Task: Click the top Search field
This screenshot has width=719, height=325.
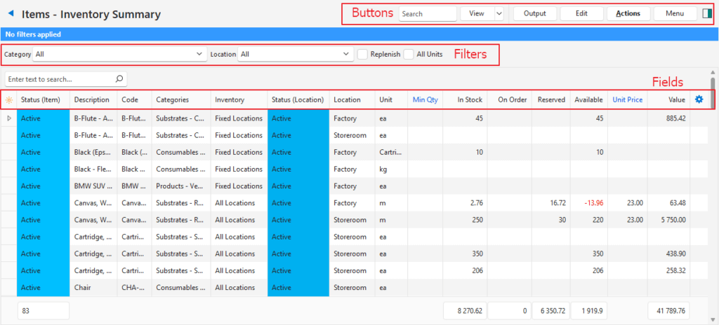Action: [427, 13]
